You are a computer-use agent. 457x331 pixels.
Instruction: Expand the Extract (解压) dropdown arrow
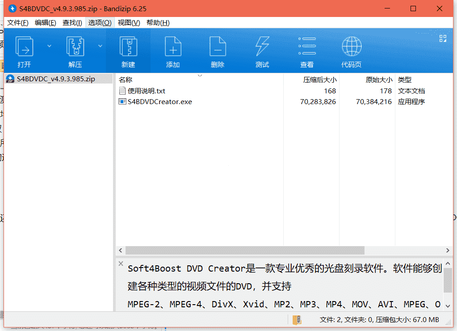tap(100, 46)
